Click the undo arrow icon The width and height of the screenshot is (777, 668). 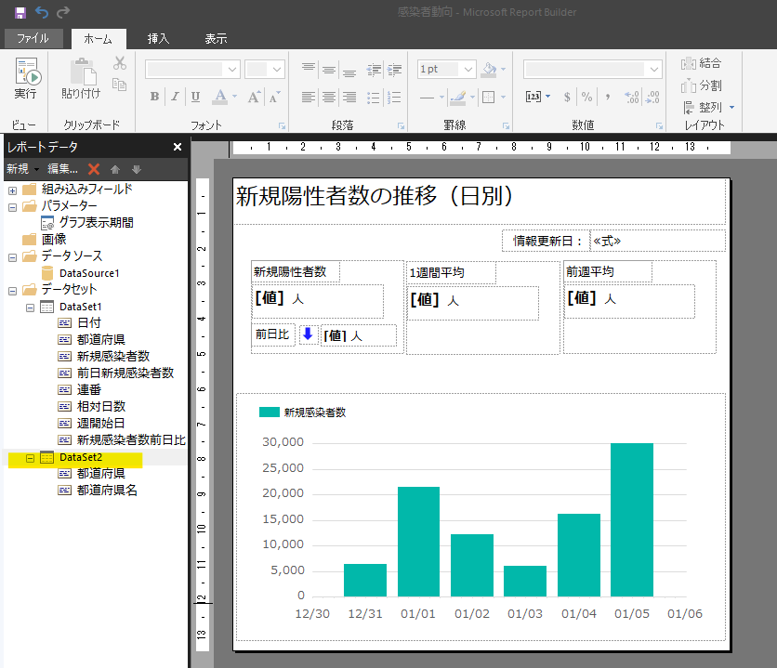pos(42,12)
